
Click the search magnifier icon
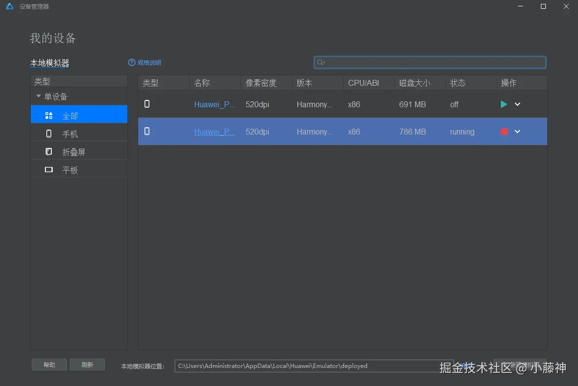click(321, 62)
